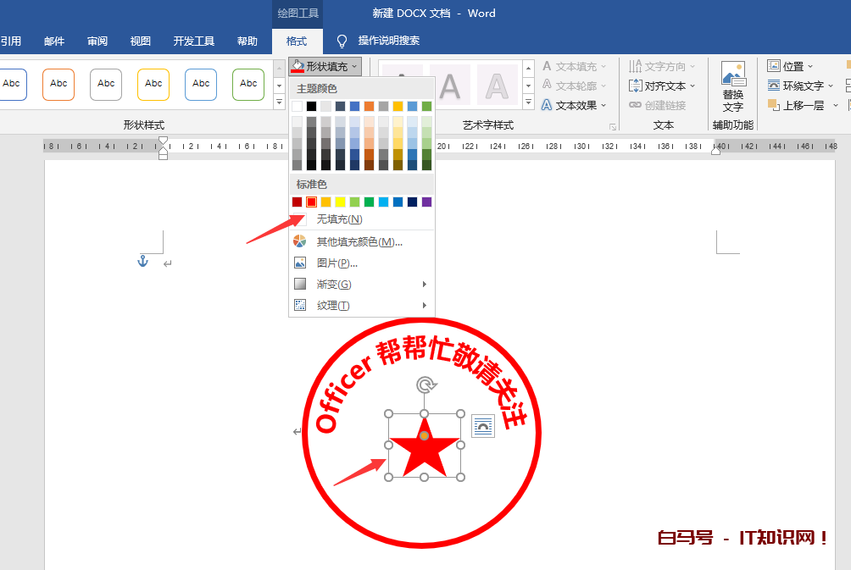The width and height of the screenshot is (851, 570).
Task: Open the layout options icon beside star
Action: [482, 426]
